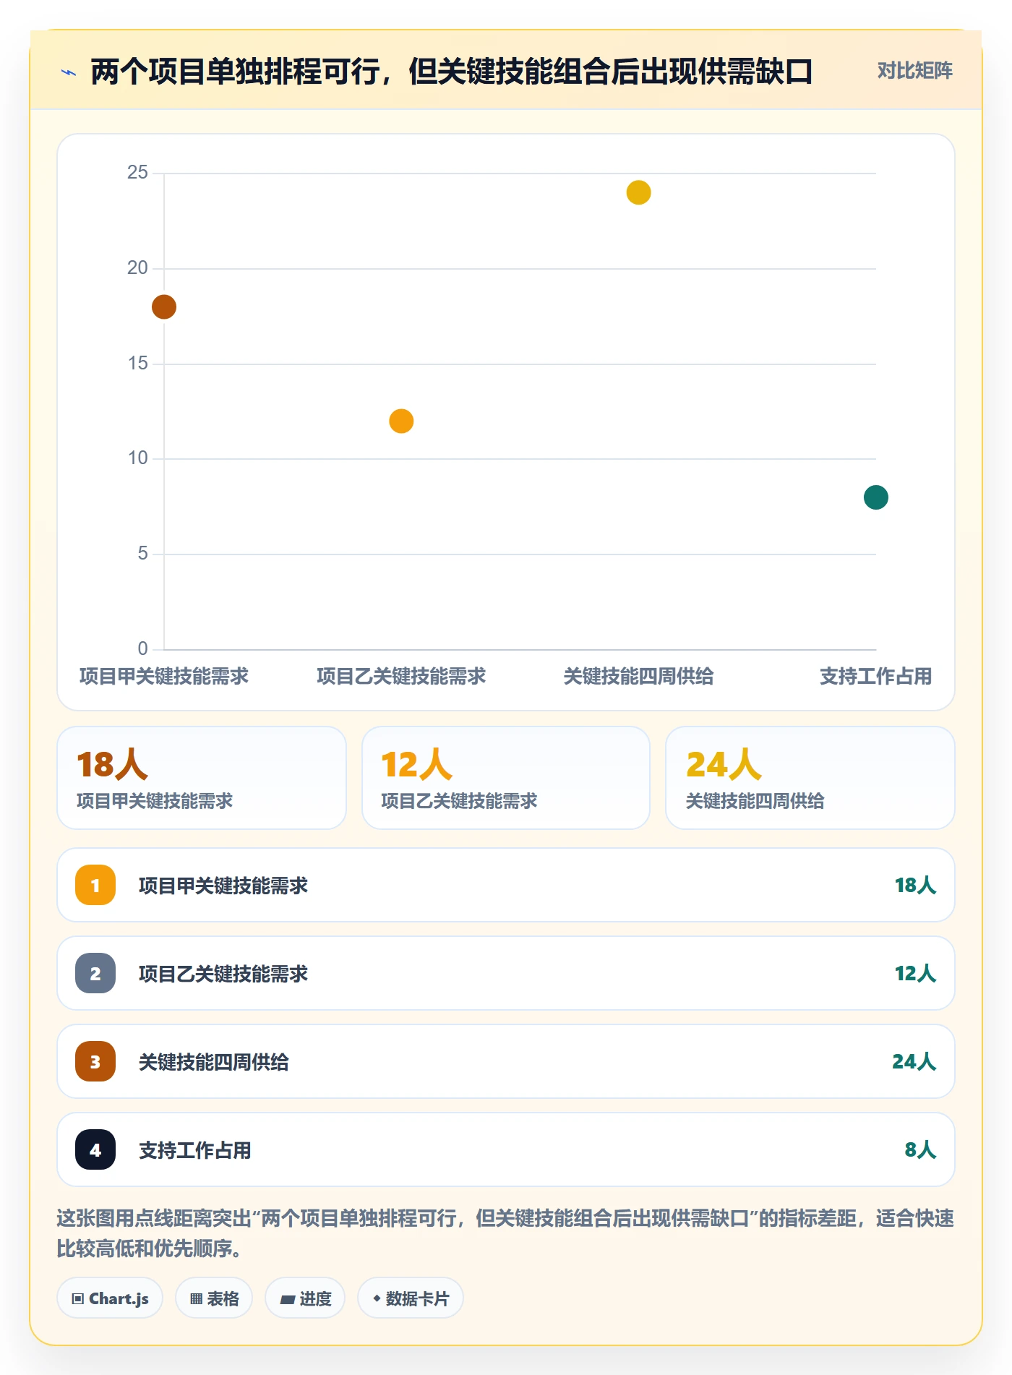Click the Chart.js tag chip

(110, 1298)
